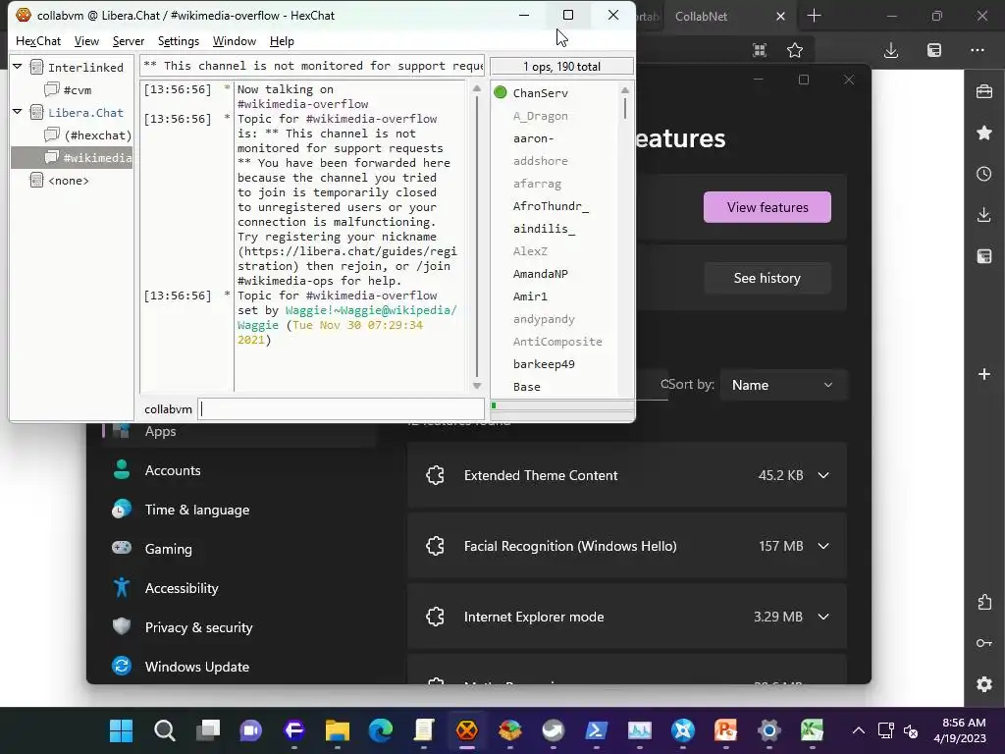The height and width of the screenshot is (754, 1005).
Task: Open the Window menu in HexChat
Action: [x=234, y=41]
